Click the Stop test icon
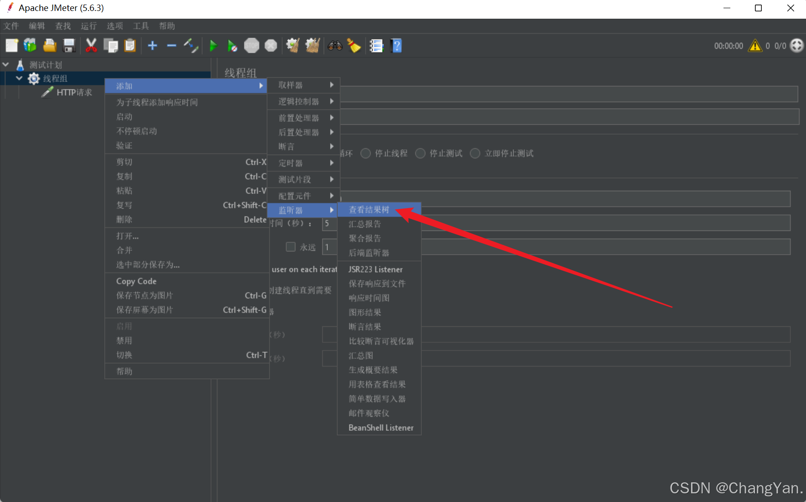Viewport: 806px width, 502px height. [252, 46]
